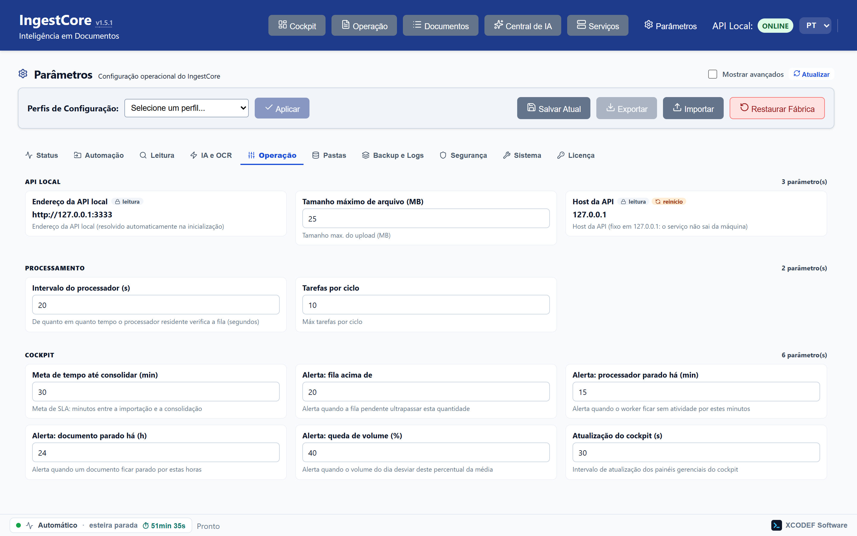Click the Importar button
857x536 pixels.
coord(693,108)
